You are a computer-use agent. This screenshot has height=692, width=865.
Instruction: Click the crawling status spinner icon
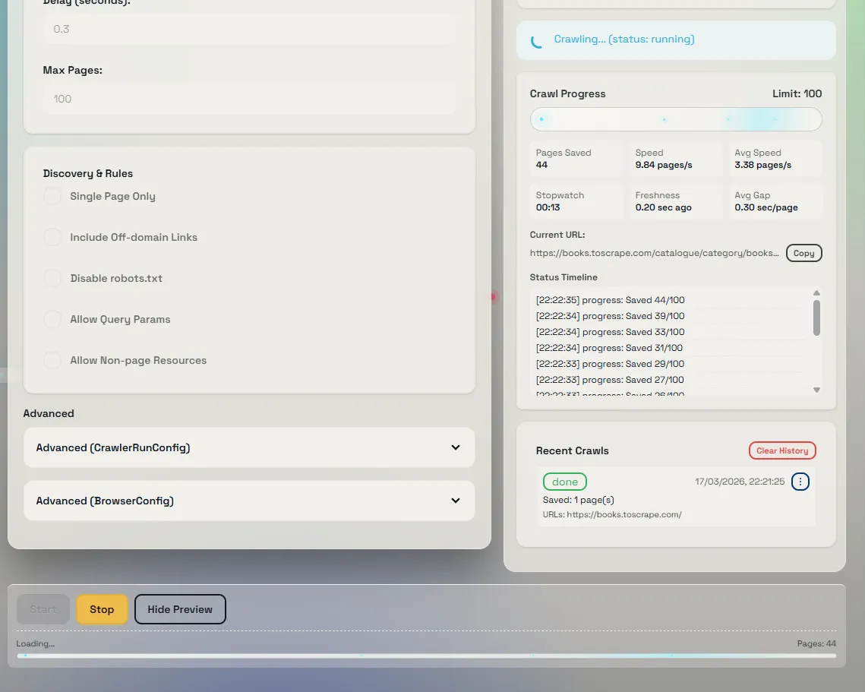click(536, 41)
